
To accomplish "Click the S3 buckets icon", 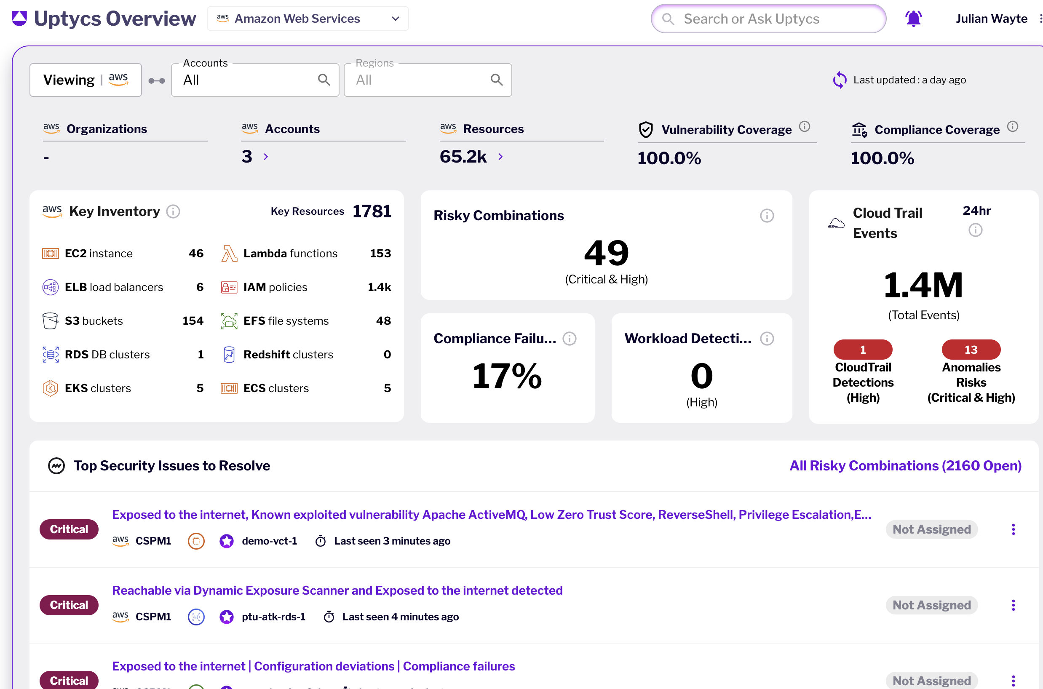I will [51, 321].
